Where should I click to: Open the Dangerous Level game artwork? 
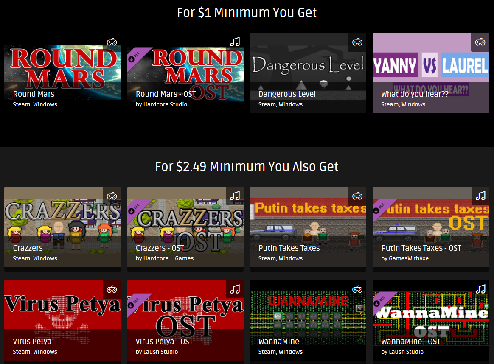click(308, 73)
